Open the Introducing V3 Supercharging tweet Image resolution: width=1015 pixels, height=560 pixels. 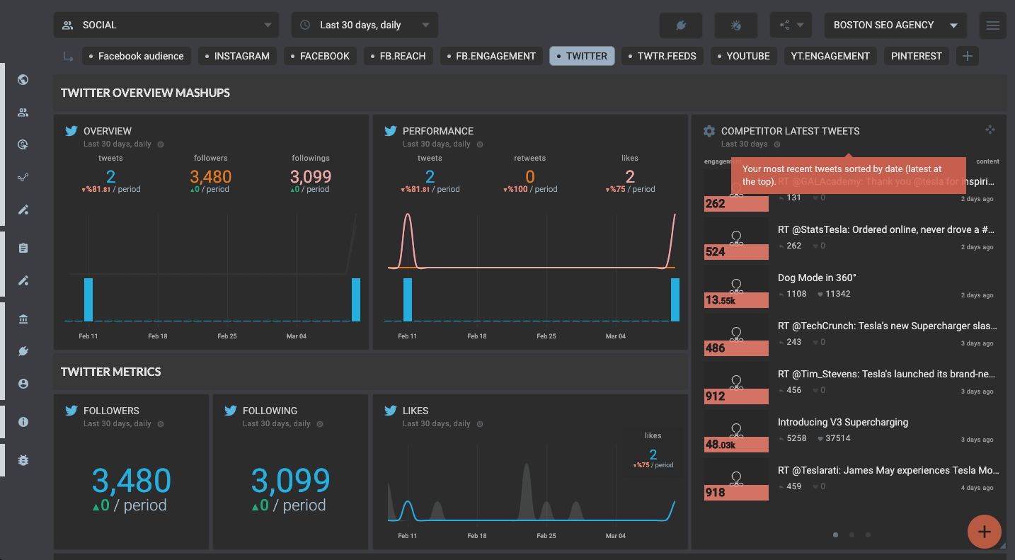tap(843, 422)
